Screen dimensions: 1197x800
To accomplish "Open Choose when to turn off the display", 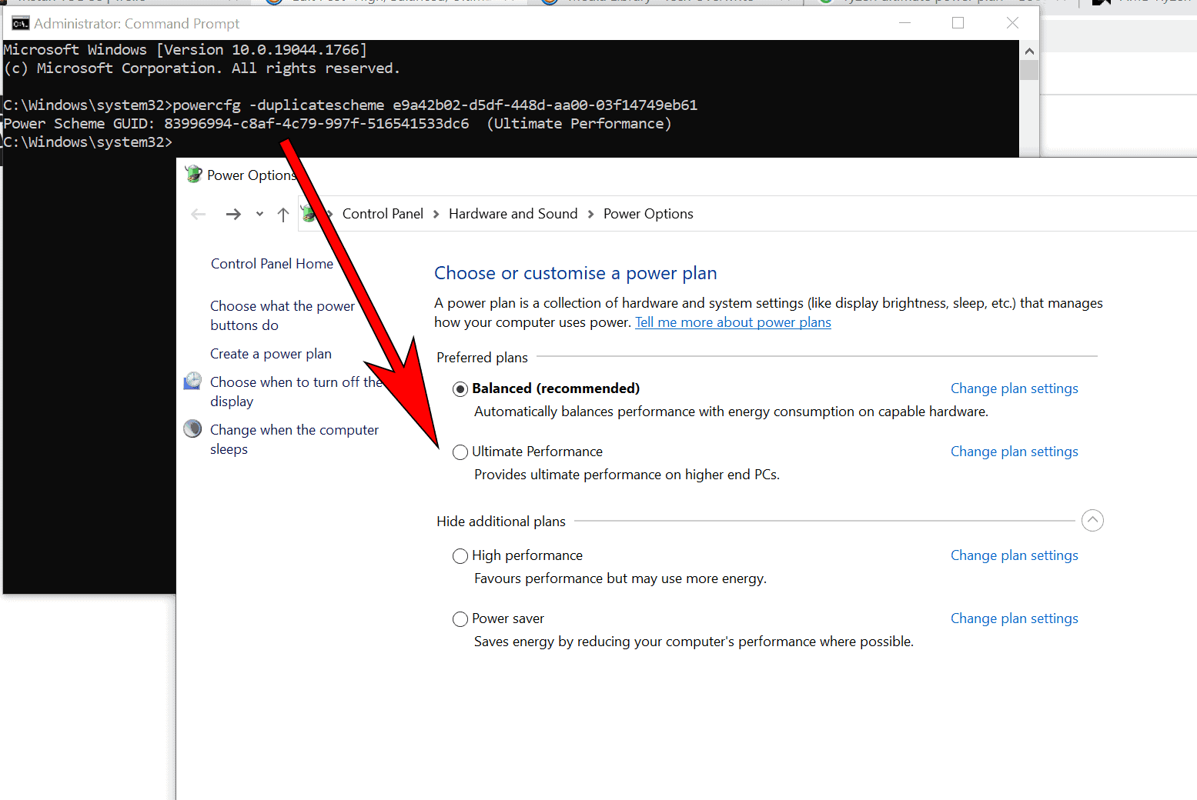I will click(296, 392).
